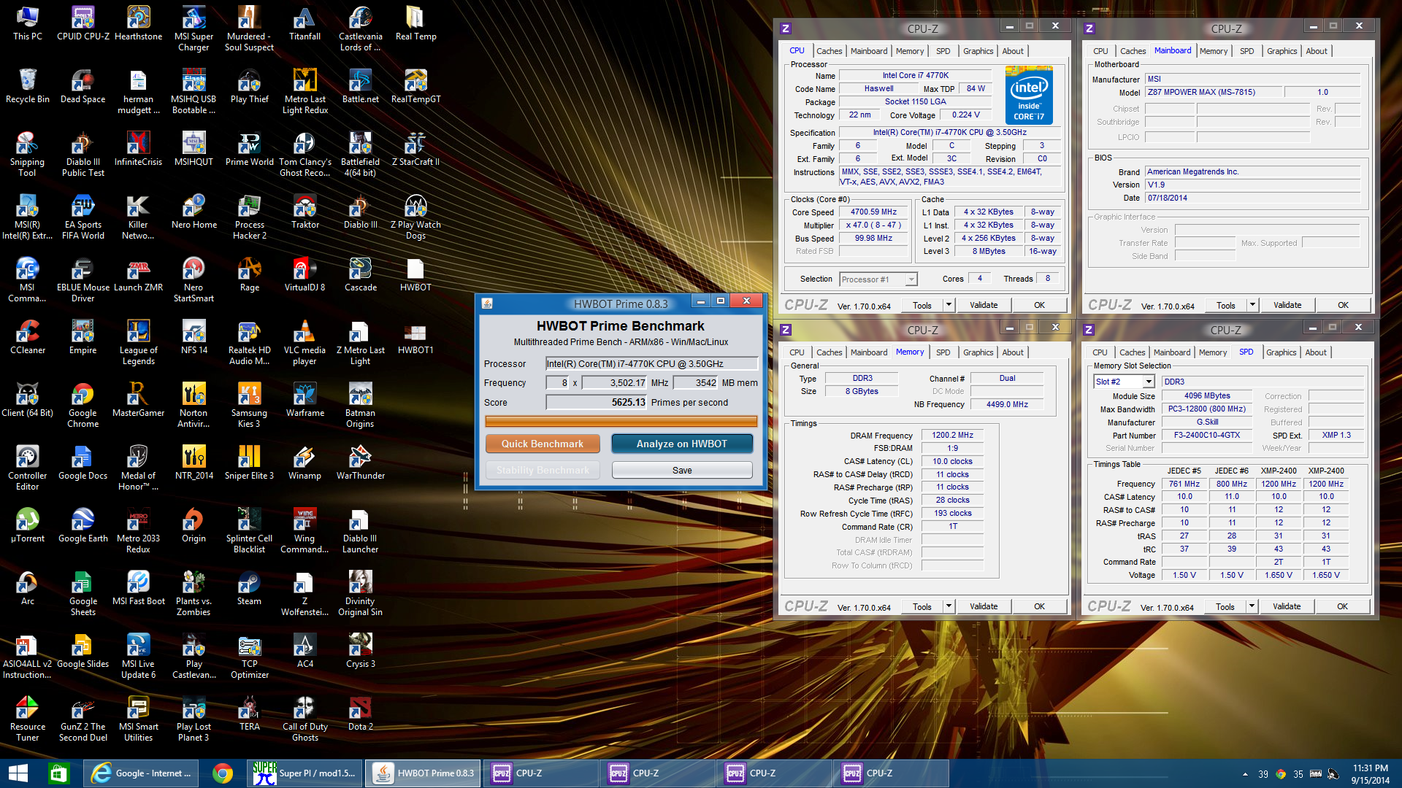Select SPD tab in Mainboard window
The width and height of the screenshot is (1402, 788).
pyautogui.click(x=1246, y=51)
